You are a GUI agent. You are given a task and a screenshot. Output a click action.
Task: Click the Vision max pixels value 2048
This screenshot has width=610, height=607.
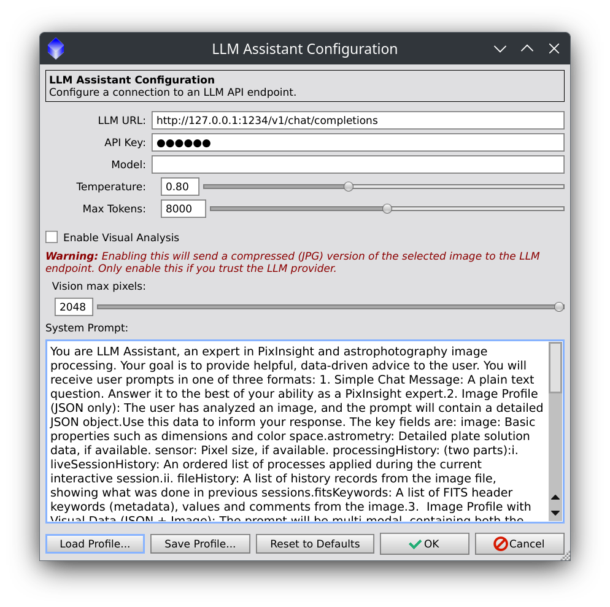(x=74, y=307)
